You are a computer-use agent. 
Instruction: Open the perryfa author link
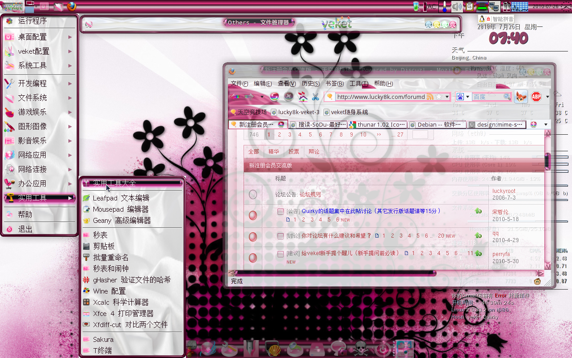click(501, 254)
